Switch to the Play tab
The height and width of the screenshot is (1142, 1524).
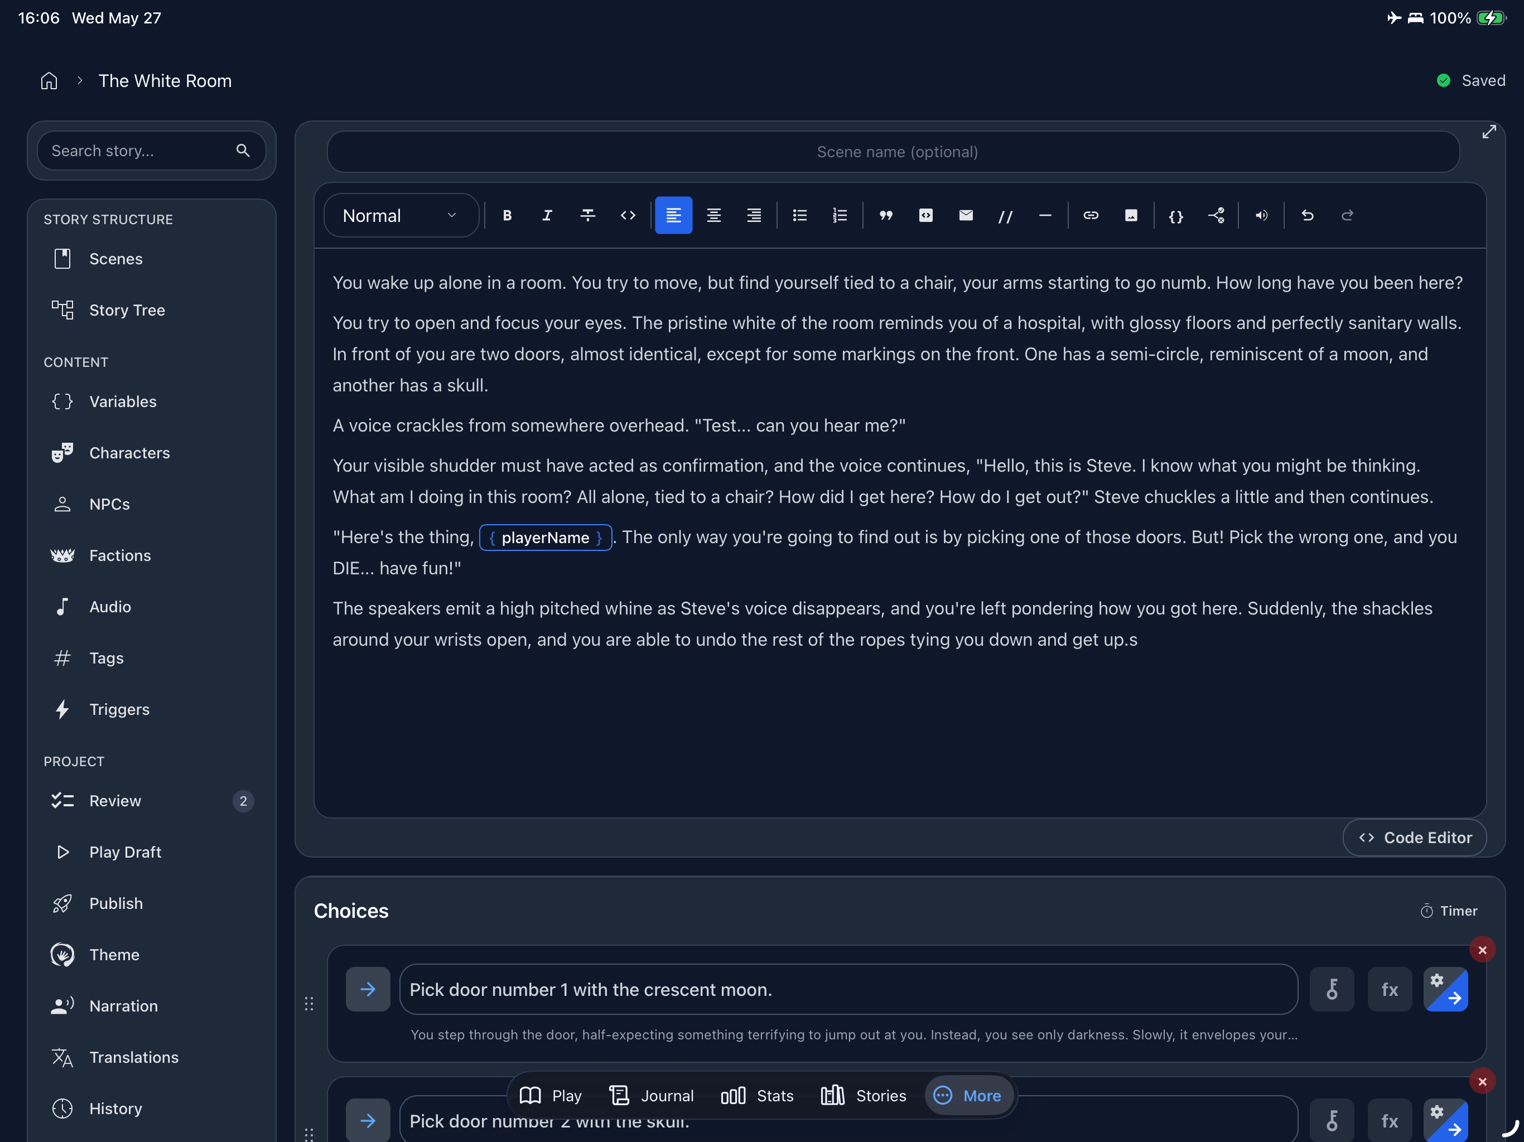coord(551,1095)
